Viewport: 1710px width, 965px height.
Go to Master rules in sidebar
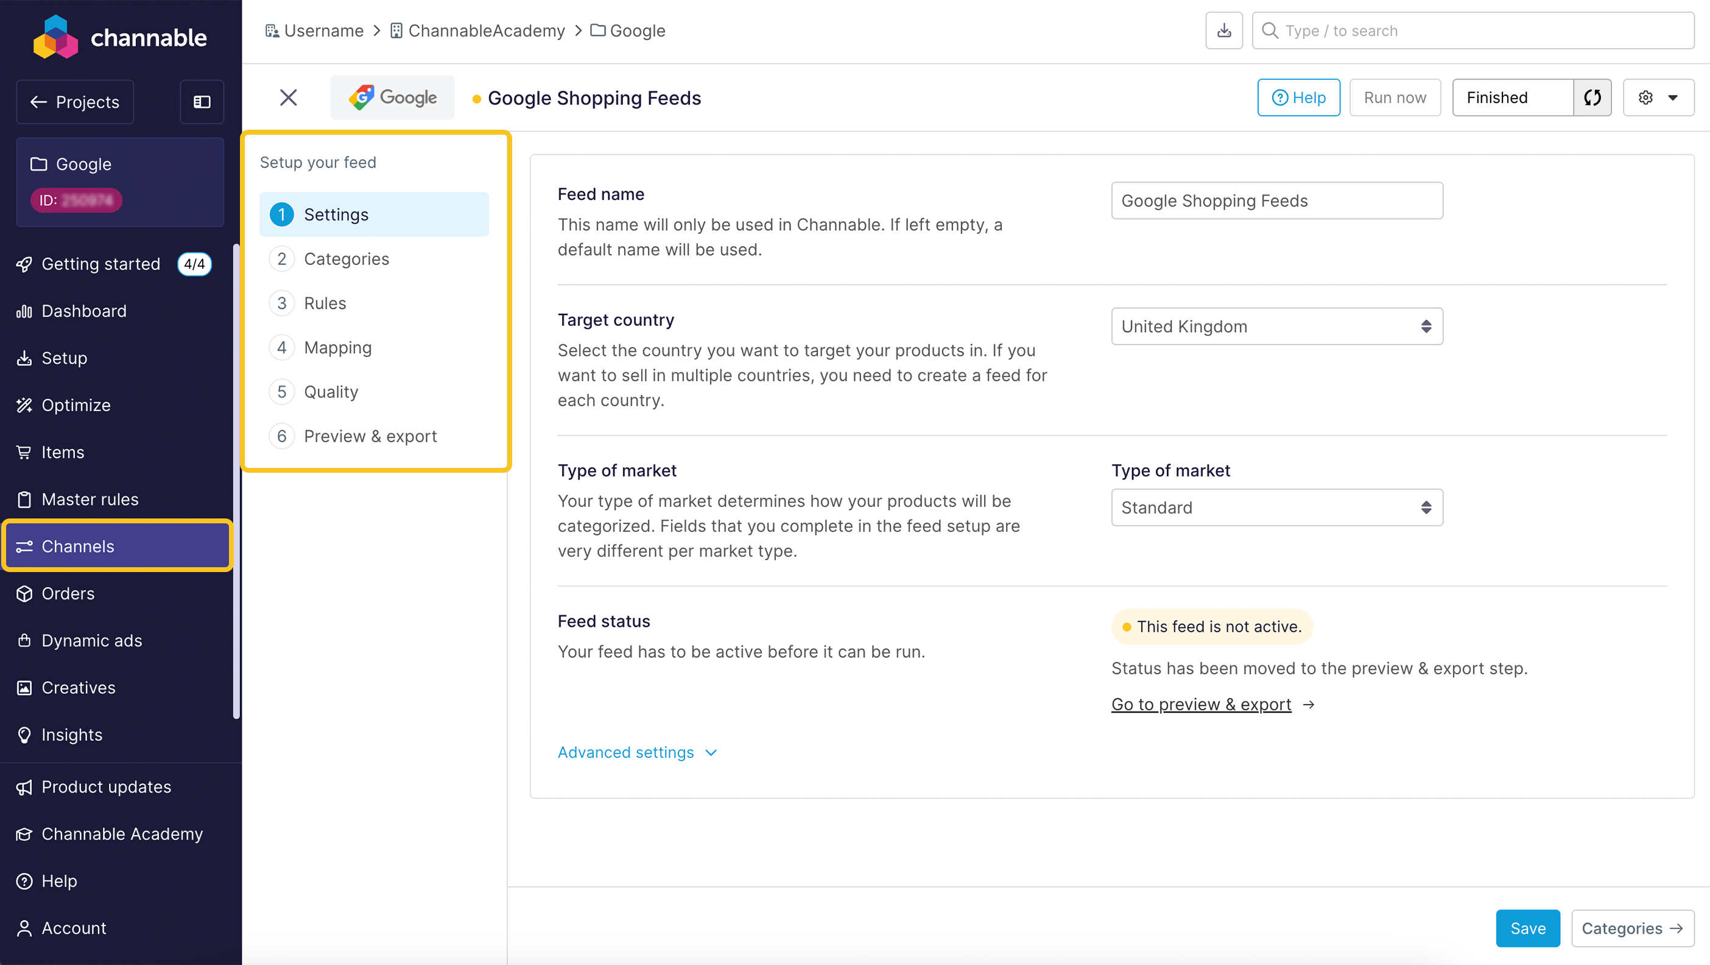coord(90,499)
